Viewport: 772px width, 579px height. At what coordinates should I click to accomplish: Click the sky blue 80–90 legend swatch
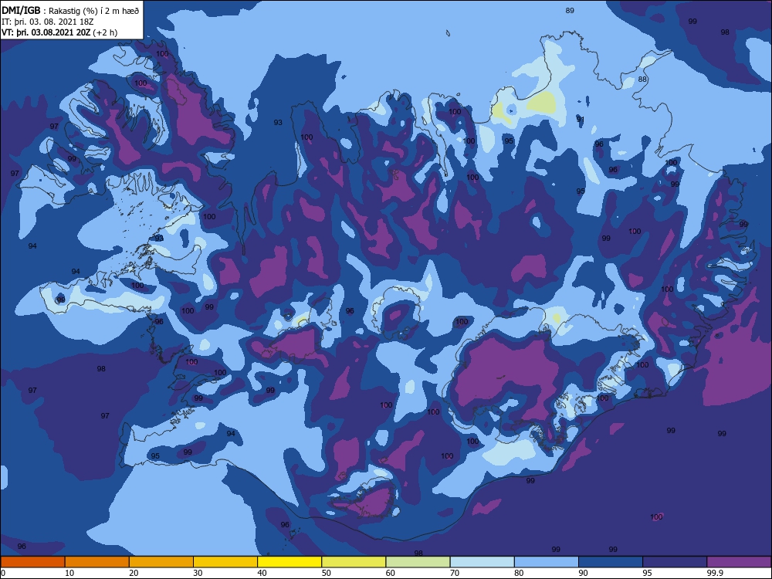[547, 562]
